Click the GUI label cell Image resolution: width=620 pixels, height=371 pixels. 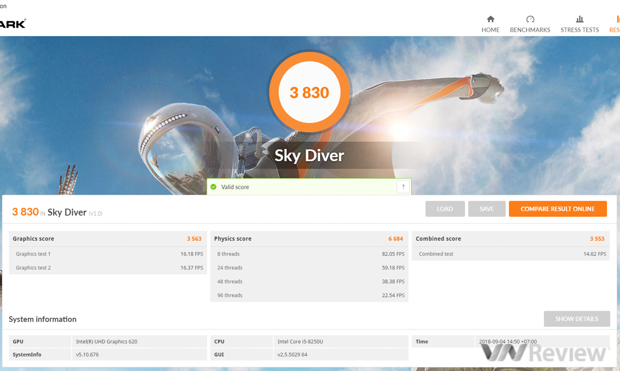tap(242, 355)
